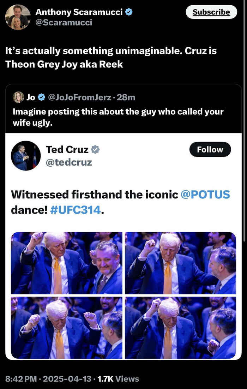This screenshot has width=247, height=389.
Task: Click the verified badge beside Anthony Scaramucci
Action: (129, 12)
